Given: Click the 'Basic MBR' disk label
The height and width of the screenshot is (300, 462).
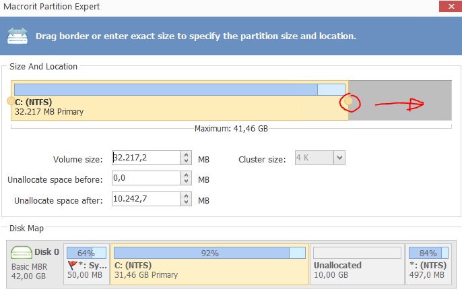Looking at the screenshot, I should pyautogui.click(x=29, y=267).
